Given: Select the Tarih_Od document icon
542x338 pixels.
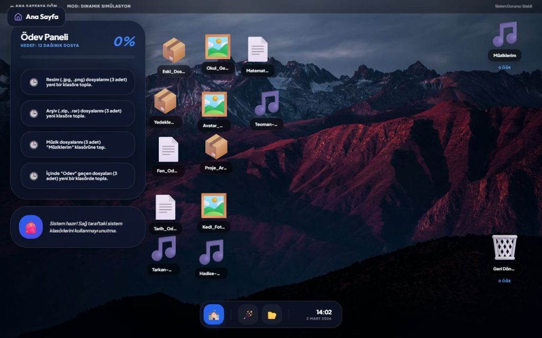Looking at the screenshot, I should (x=165, y=208).
